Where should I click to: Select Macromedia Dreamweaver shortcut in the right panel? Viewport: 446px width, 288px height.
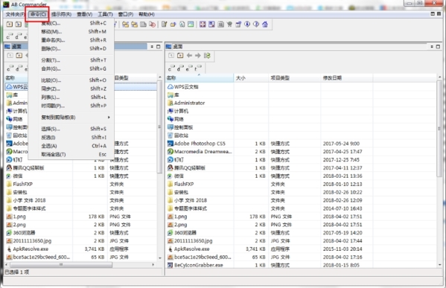(x=203, y=152)
